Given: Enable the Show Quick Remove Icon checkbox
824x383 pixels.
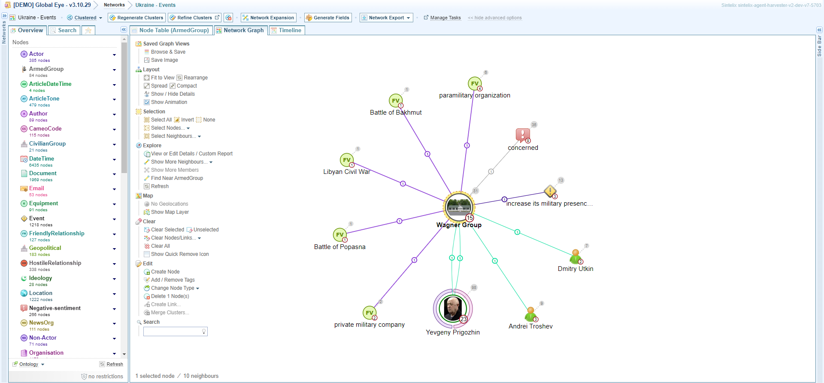Looking at the screenshot, I should pos(147,254).
